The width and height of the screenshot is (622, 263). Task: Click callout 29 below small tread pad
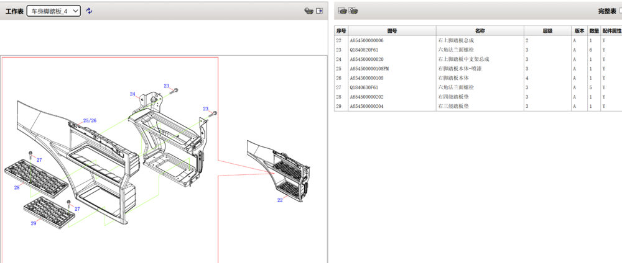tap(34, 223)
